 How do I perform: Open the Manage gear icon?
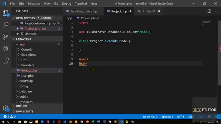[6, 108]
